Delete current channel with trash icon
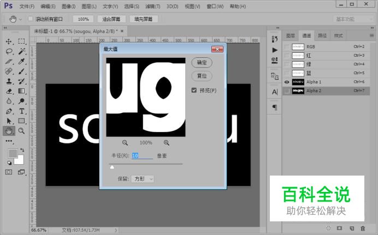The image size is (378, 235). 363,228
